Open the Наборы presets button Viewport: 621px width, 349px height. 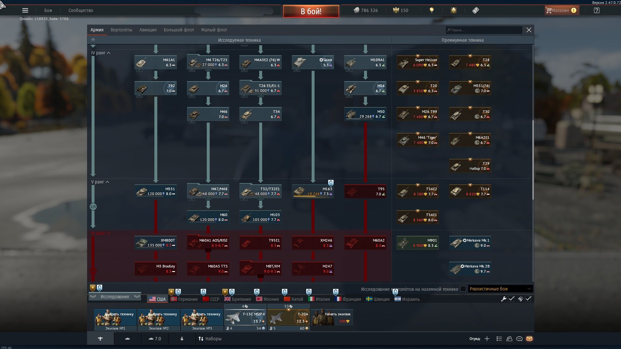click(x=210, y=339)
